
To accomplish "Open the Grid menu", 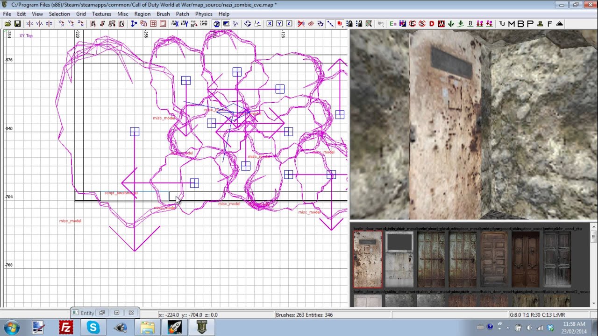I will (81, 14).
